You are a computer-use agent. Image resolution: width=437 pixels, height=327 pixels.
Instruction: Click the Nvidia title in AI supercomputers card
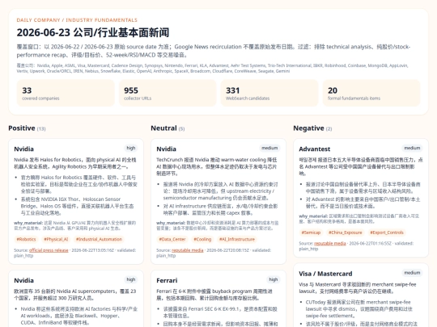[x=24, y=280]
